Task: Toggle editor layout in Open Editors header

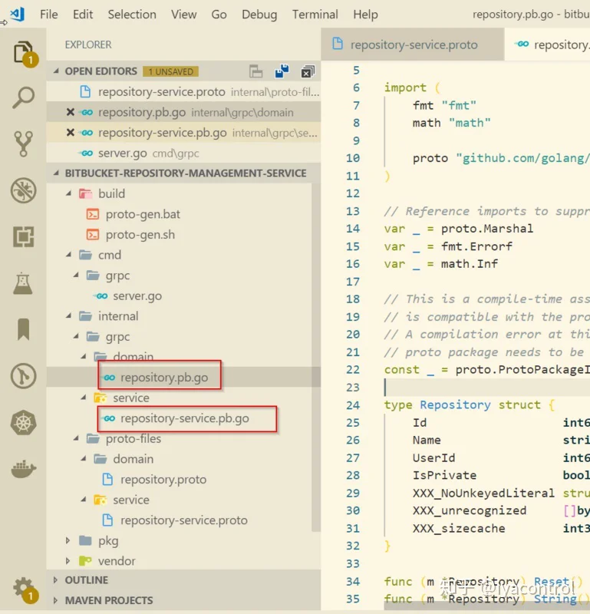Action: 255,71
